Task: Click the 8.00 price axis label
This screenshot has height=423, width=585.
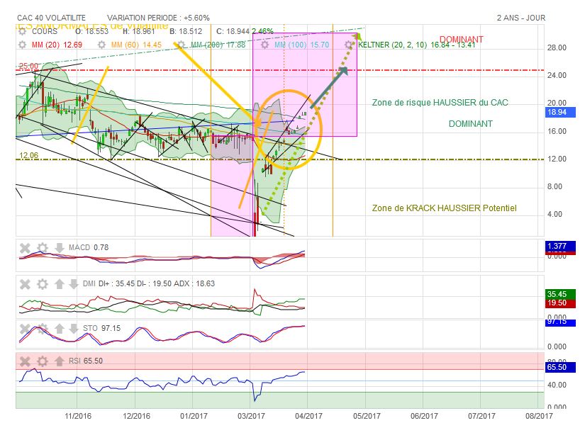Action: (555, 187)
